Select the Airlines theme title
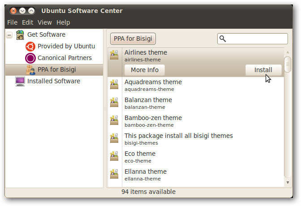The image size is (301, 206). pyautogui.click(x=146, y=52)
